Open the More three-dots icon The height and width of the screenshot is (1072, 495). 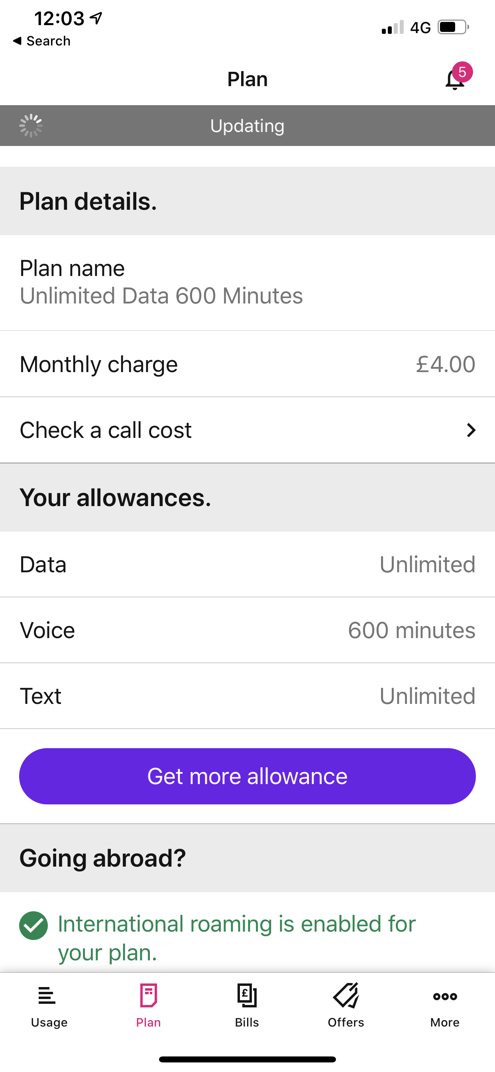click(445, 996)
